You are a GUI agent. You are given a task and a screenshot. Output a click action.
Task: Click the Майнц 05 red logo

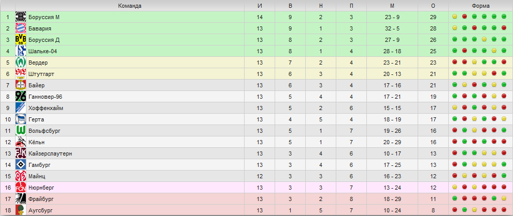tap(21, 176)
